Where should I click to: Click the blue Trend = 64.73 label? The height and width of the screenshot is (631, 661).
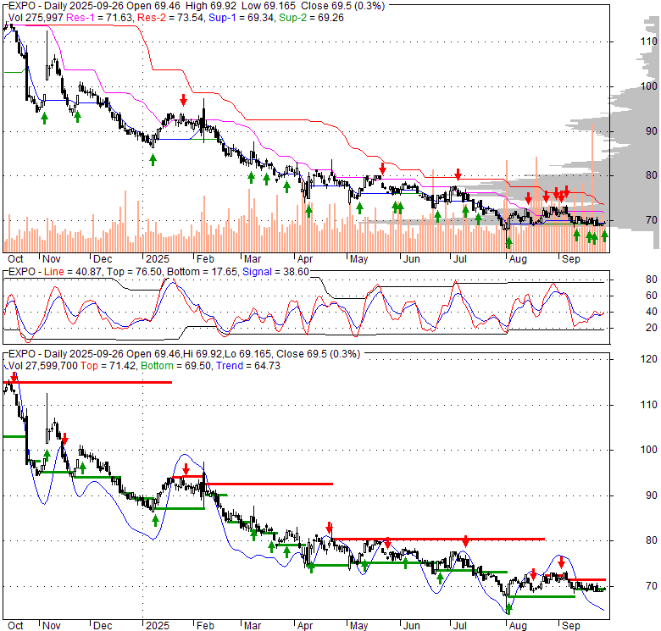(x=248, y=366)
